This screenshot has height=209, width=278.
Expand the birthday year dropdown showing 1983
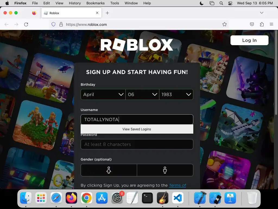click(x=176, y=94)
